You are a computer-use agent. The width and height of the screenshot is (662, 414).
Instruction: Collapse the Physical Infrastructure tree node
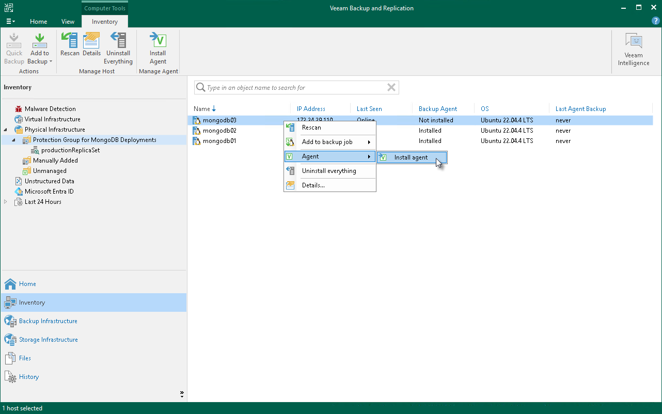(x=6, y=130)
